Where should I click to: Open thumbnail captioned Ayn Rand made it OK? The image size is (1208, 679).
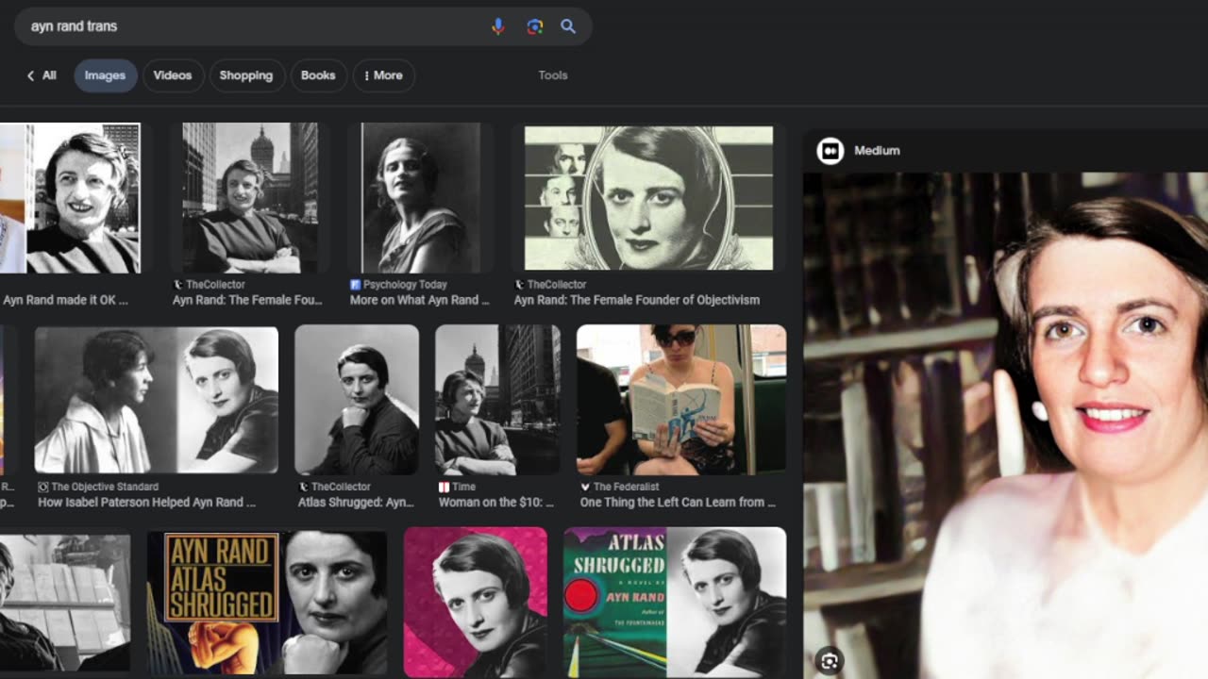pos(71,198)
